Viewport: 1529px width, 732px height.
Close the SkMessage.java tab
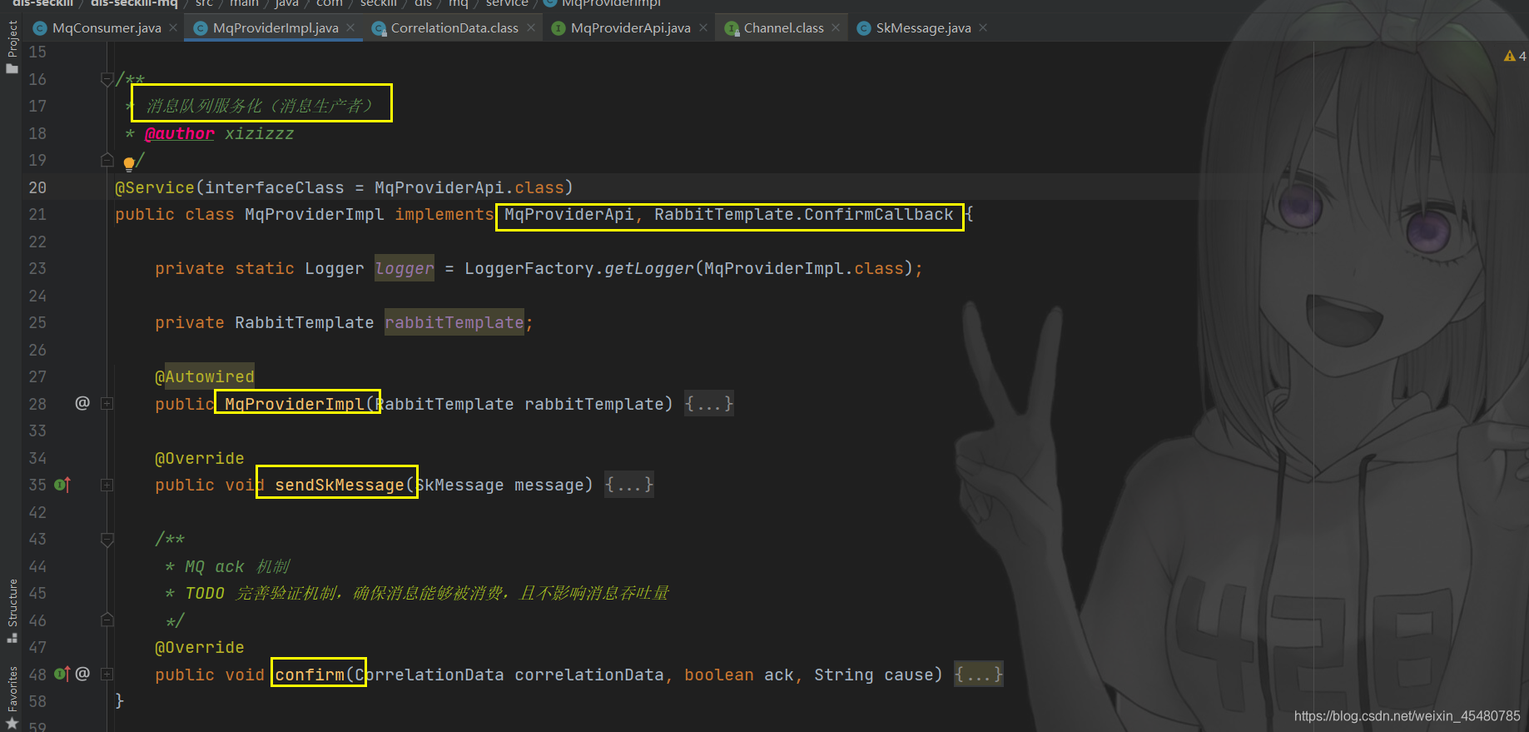(x=983, y=27)
